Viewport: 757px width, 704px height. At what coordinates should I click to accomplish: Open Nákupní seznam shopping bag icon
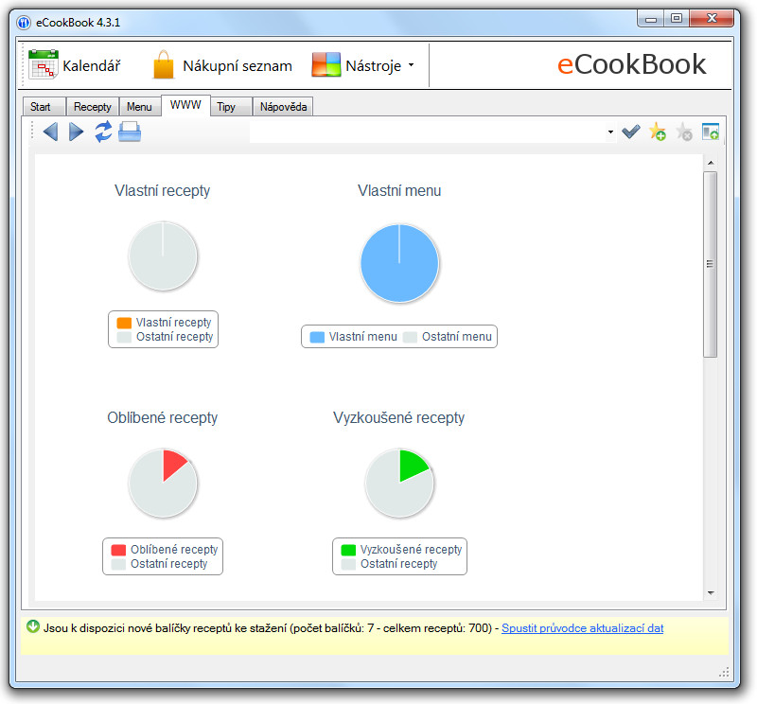click(163, 64)
